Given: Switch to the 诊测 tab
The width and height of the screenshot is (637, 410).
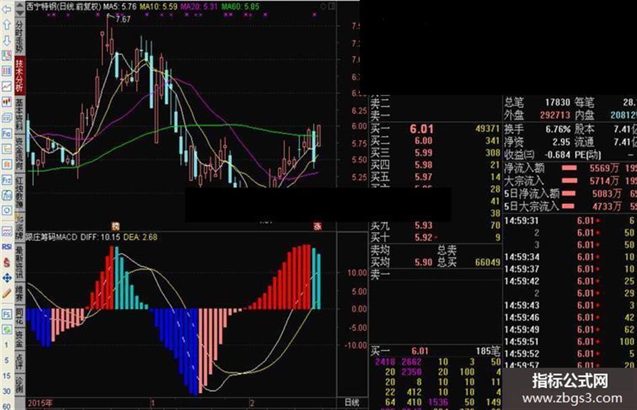Looking at the screenshot, I should pyautogui.click(x=20, y=384).
